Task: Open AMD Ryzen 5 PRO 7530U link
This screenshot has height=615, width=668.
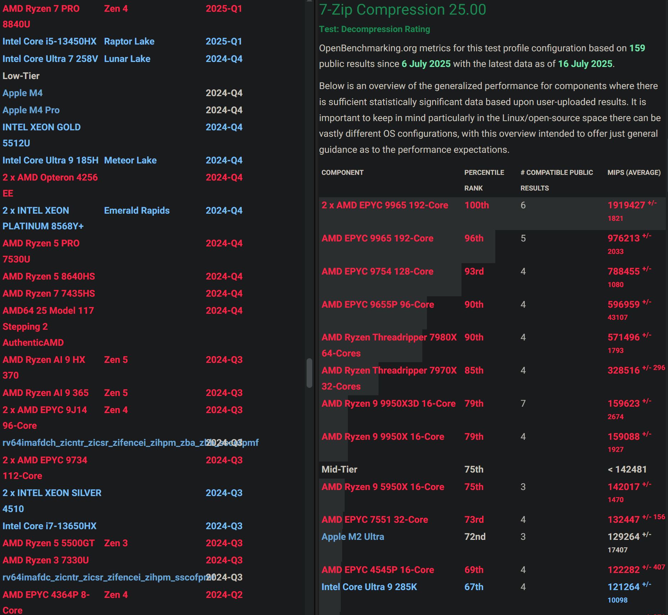Action: [41, 251]
